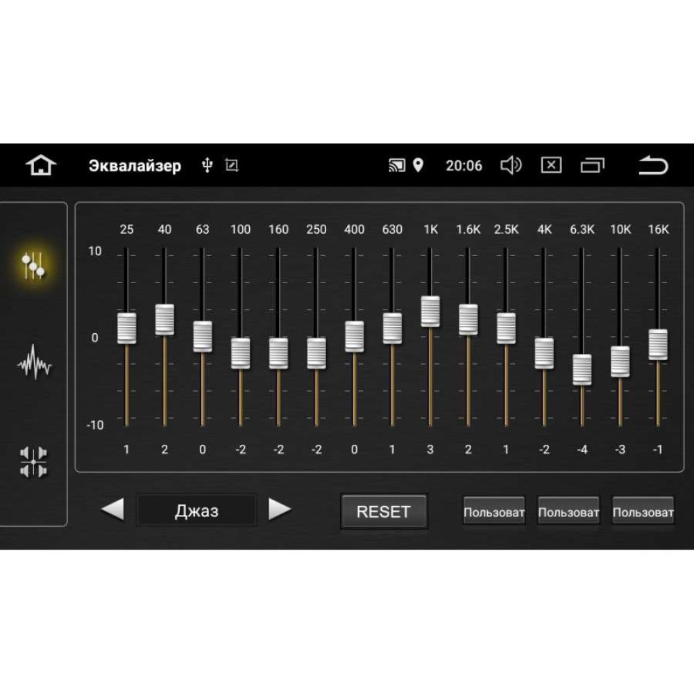Screen dimensions: 694x694
Task: Tap the X close-app icon
Action: tap(551, 166)
